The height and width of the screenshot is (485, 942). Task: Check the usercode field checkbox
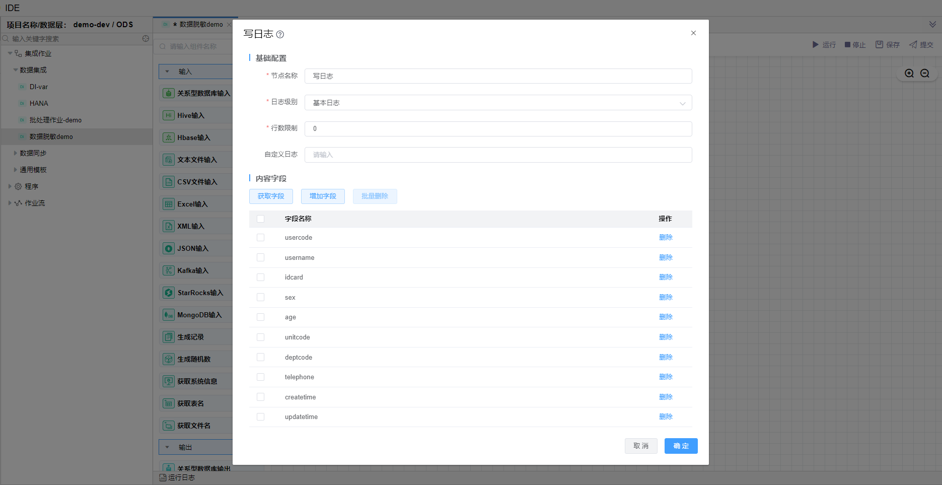(x=260, y=238)
